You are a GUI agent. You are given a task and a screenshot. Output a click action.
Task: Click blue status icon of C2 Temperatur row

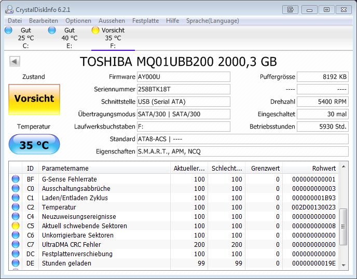16,207
